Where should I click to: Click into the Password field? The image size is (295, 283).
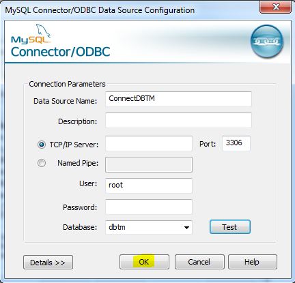(149, 207)
